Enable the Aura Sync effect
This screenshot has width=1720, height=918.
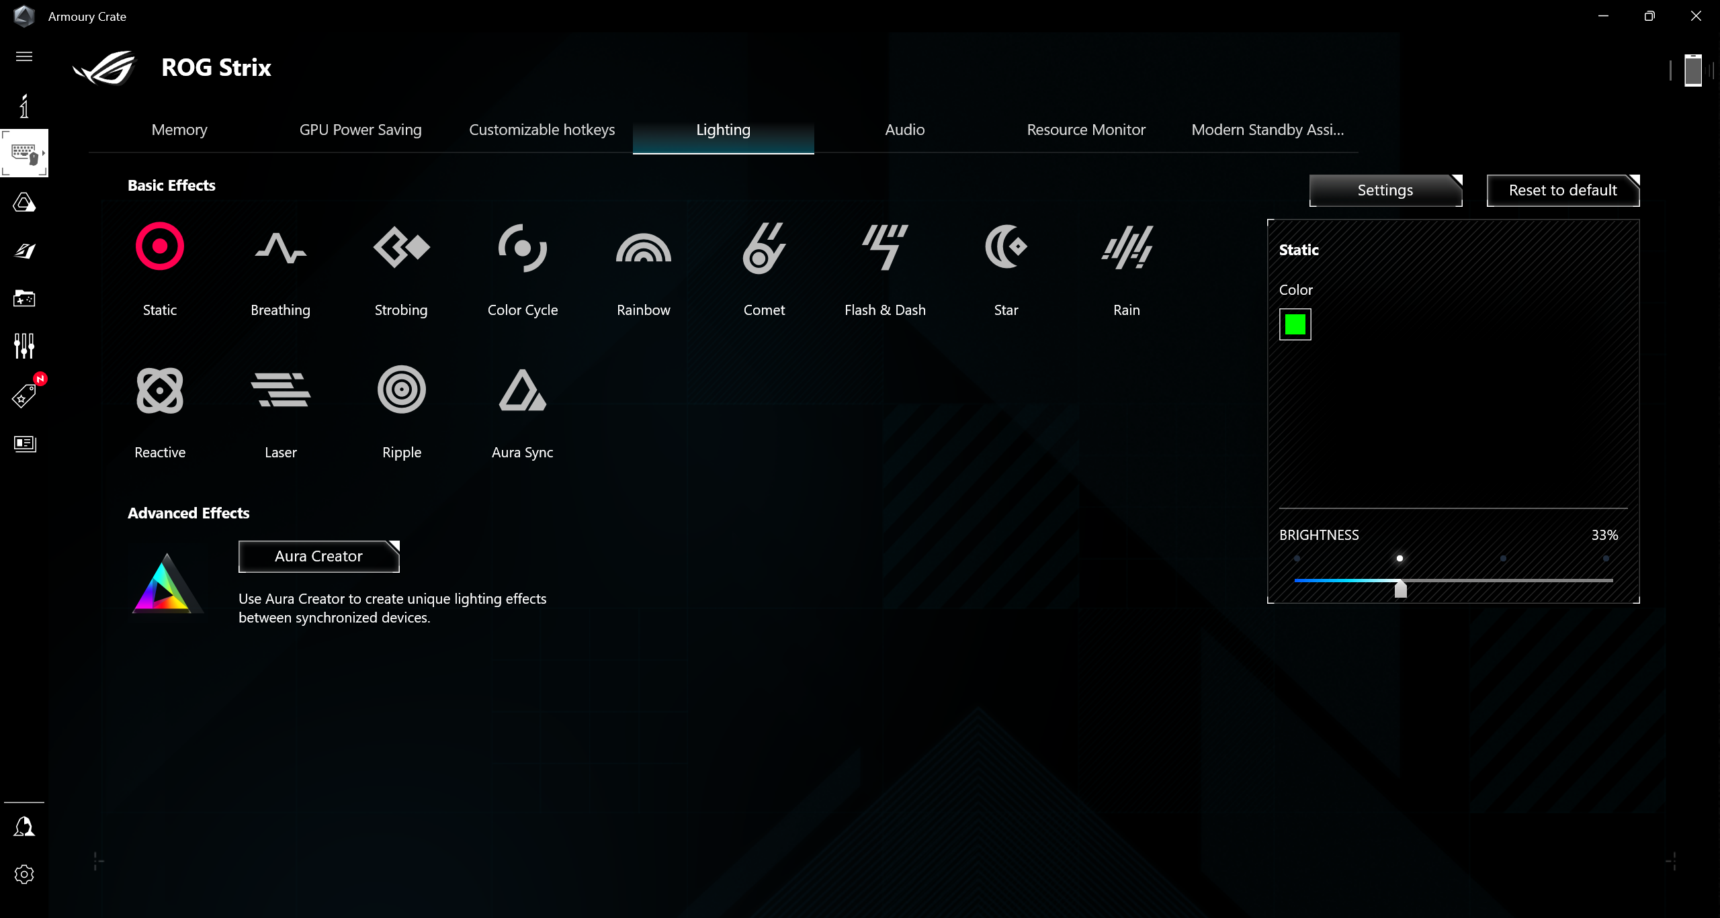(523, 390)
